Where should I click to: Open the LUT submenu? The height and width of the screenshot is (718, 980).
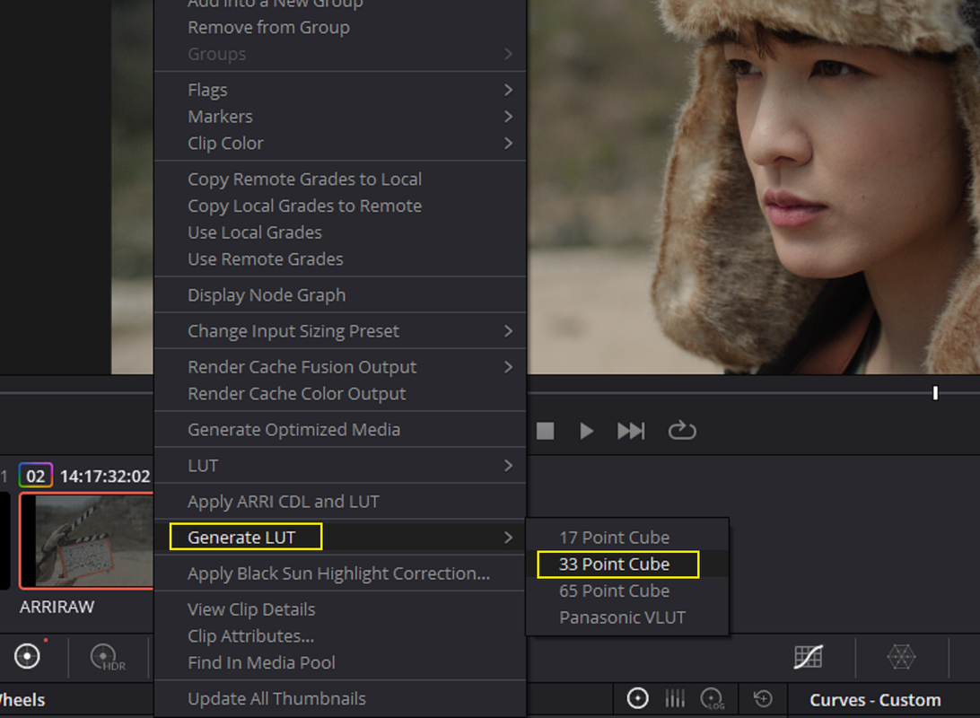(340, 466)
